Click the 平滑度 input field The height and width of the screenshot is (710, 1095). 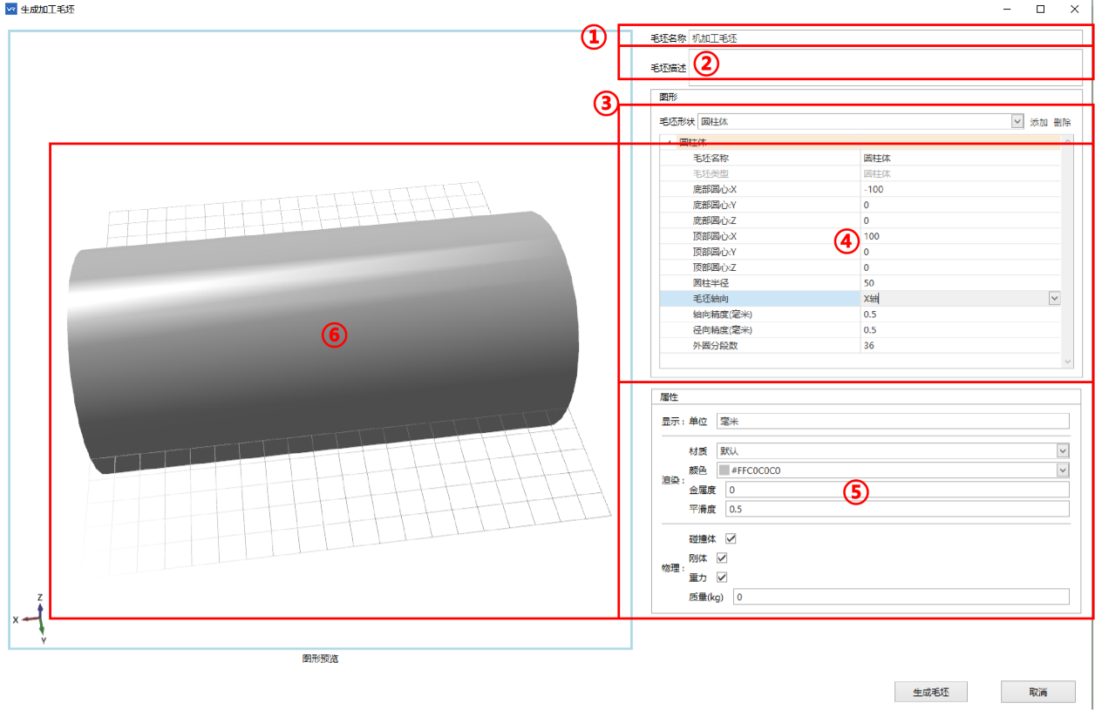click(897, 509)
